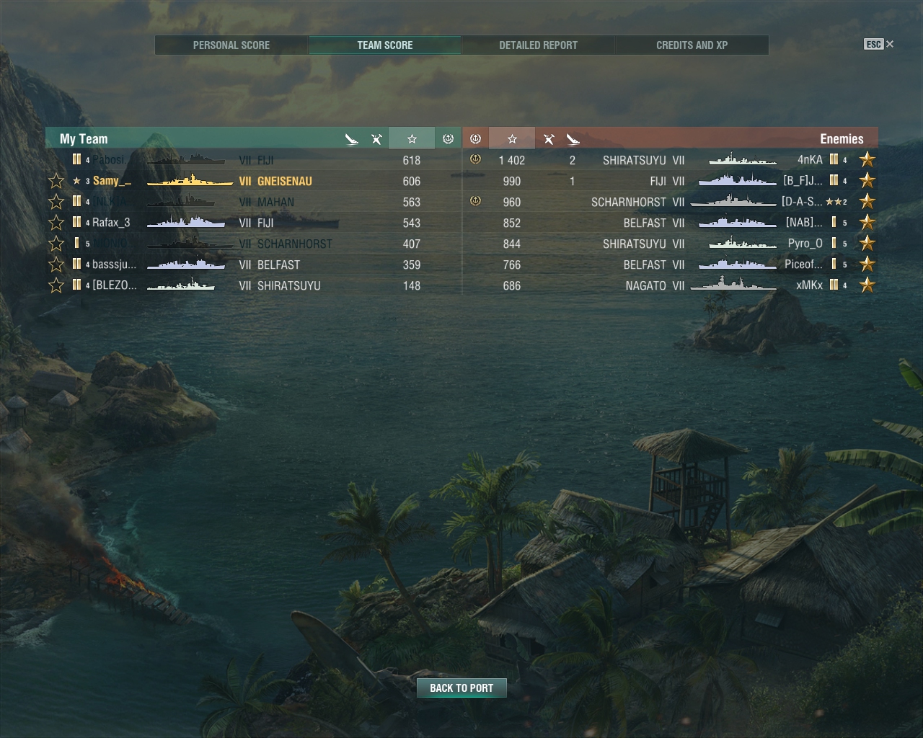923x738 pixels.
Task: Select enemy Scharnhorst ship silhouette
Action: (x=733, y=202)
